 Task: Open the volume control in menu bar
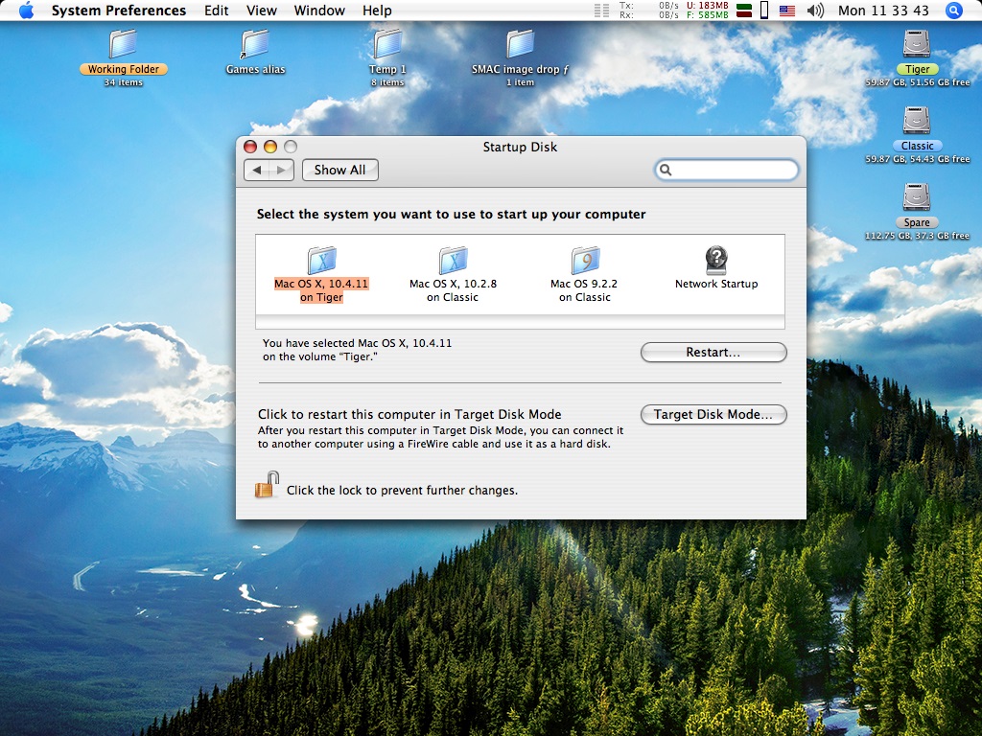(x=815, y=11)
